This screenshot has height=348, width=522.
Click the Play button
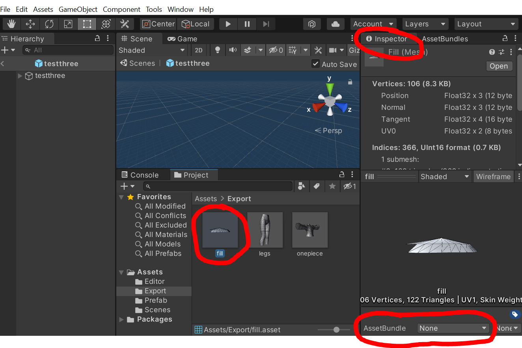228,24
